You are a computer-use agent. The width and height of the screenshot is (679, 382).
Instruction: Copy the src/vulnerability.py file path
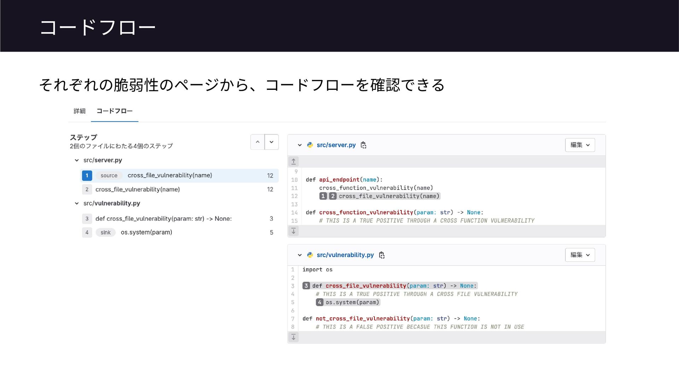click(x=382, y=255)
